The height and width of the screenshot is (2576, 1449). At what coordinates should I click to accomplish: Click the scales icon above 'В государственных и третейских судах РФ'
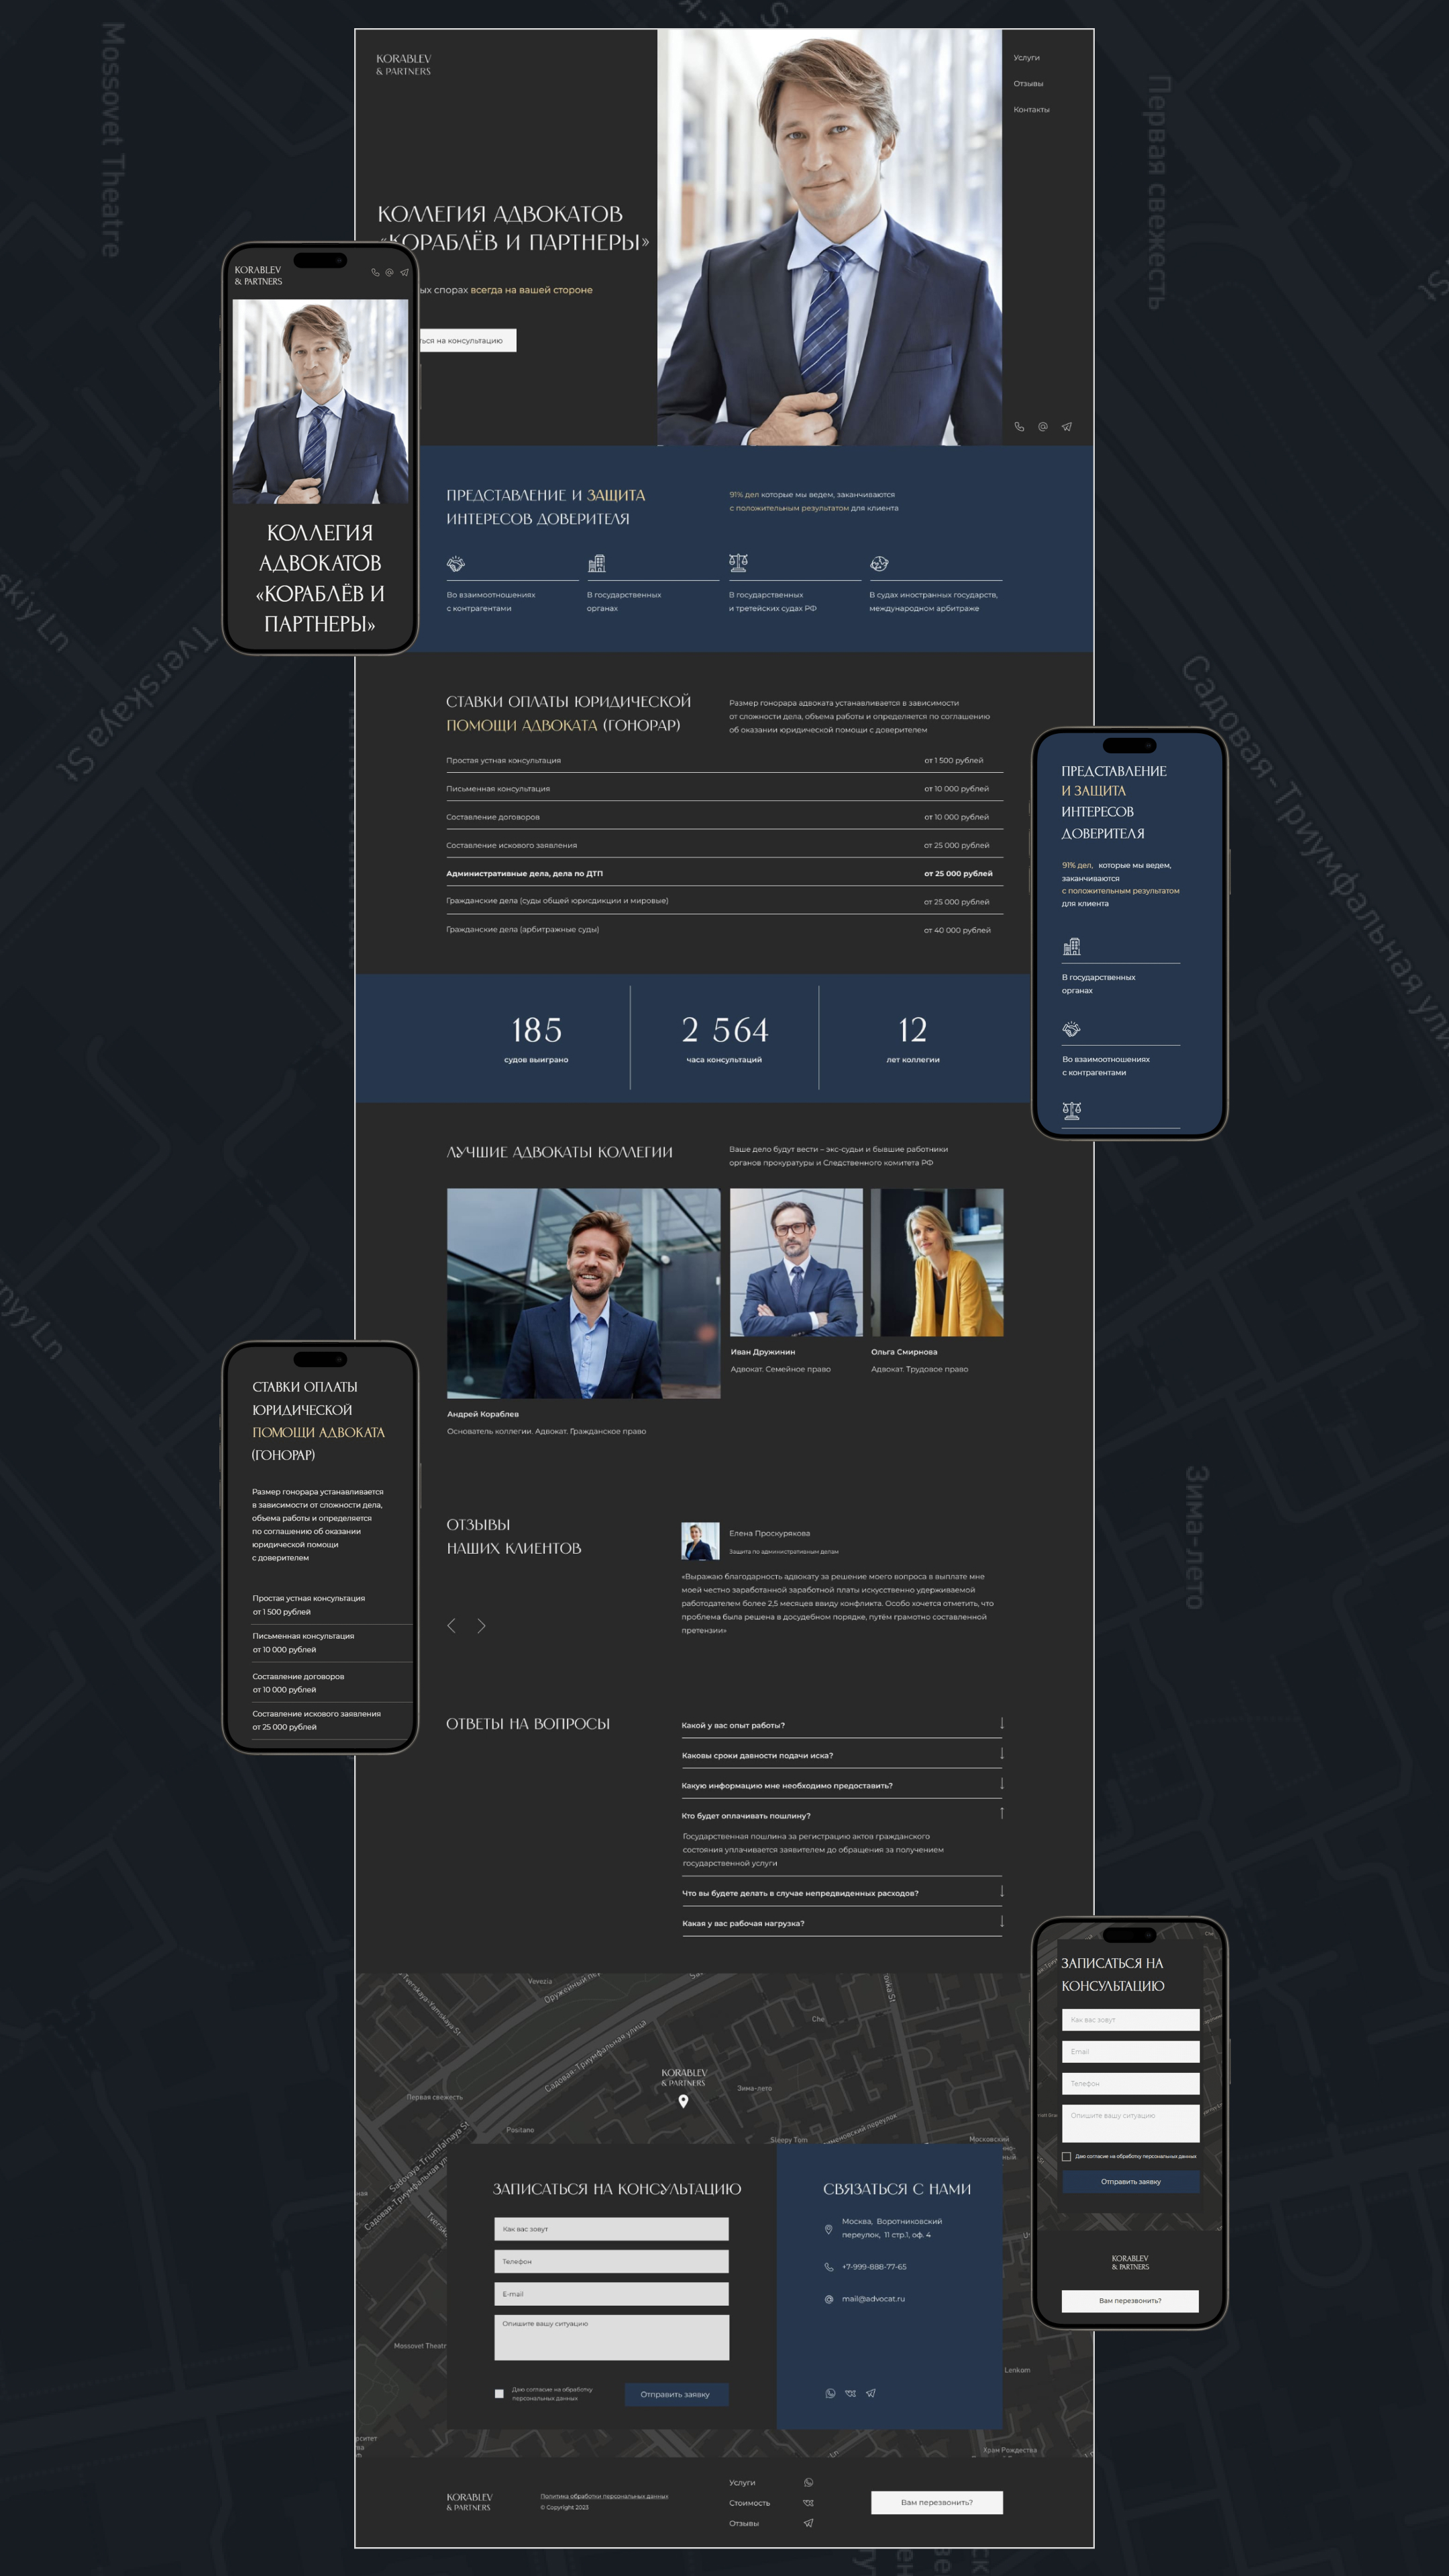[738, 563]
